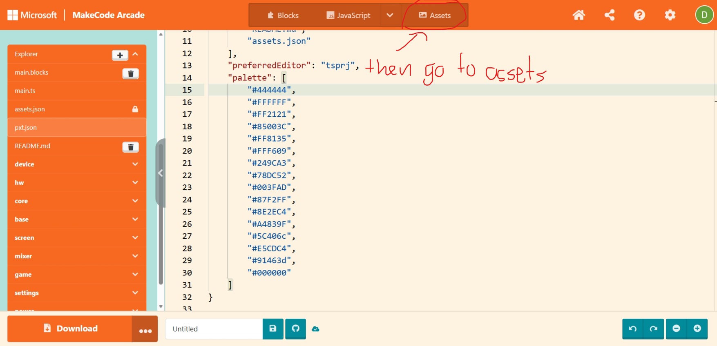Viewport: 717px width, 346px height.
Task: Open the Home screen icon
Action: 579,15
